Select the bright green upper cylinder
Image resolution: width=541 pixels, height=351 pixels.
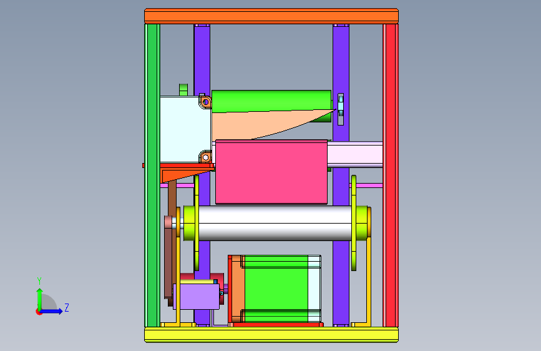point(271,100)
